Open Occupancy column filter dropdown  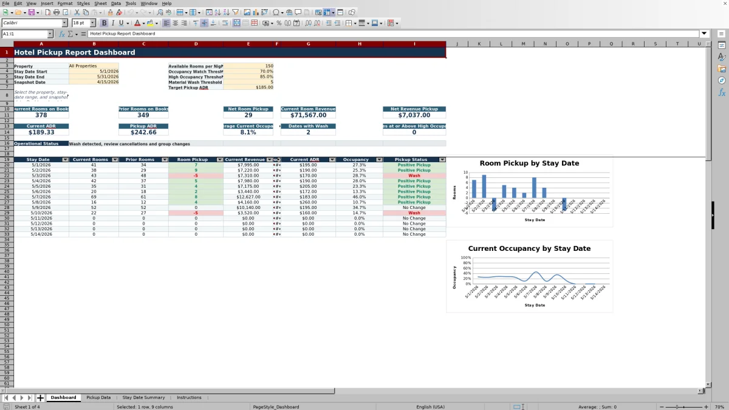[x=379, y=160]
